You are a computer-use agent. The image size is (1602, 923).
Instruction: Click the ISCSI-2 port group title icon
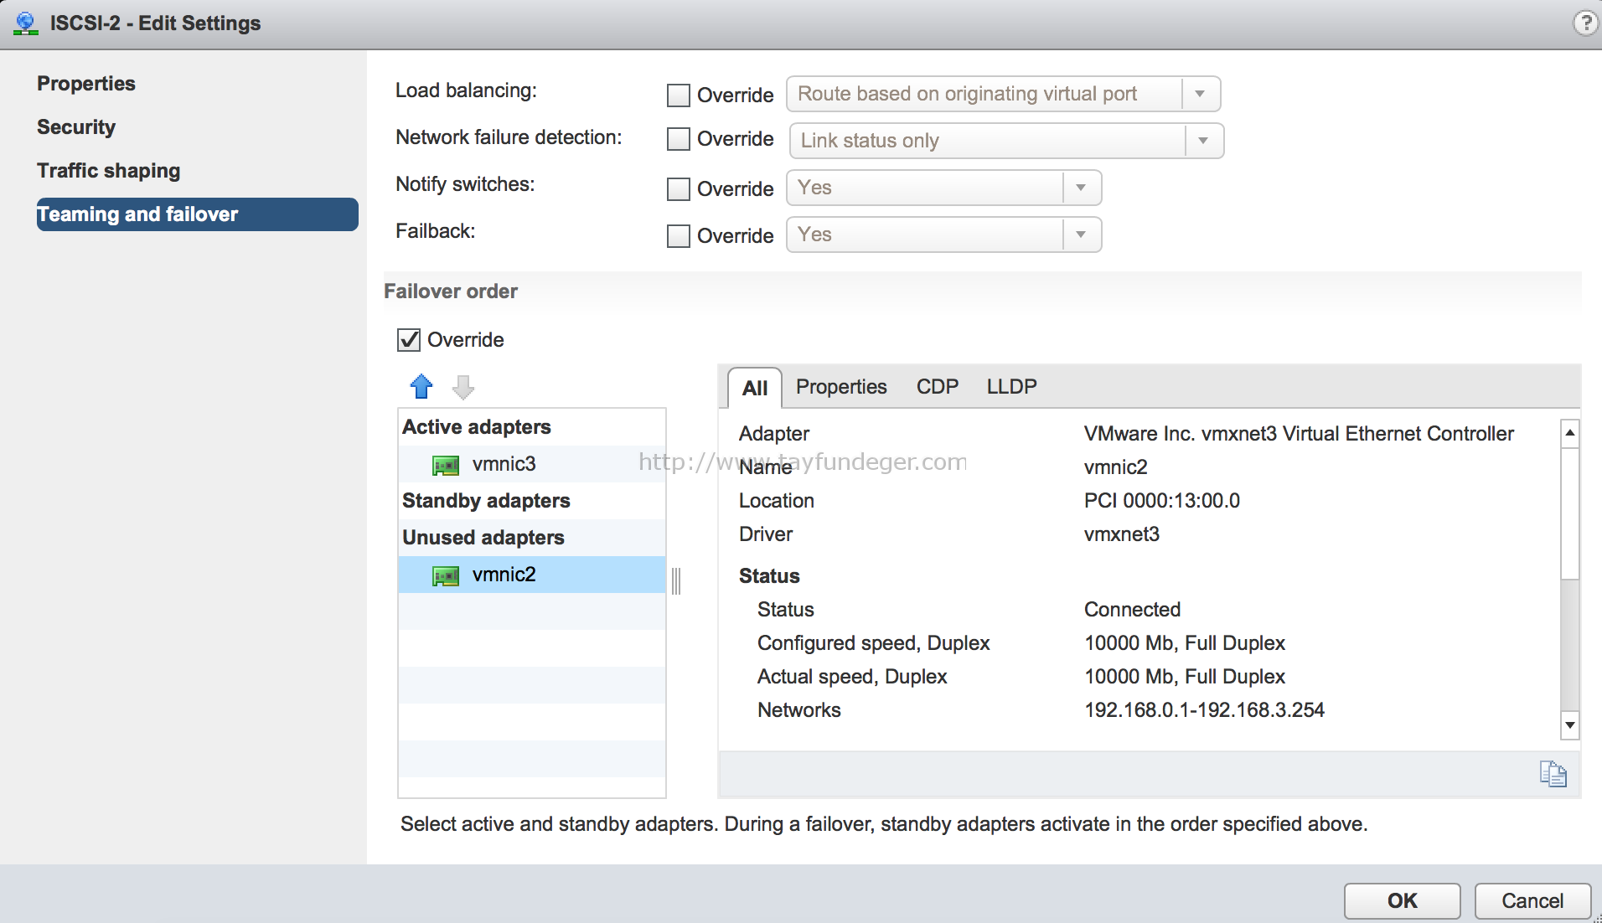click(x=26, y=23)
